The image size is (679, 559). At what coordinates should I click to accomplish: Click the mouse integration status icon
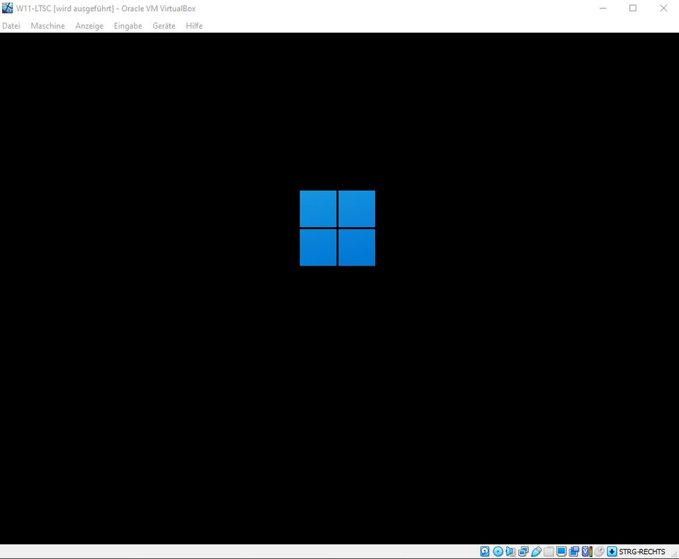click(x=599, y=551)
